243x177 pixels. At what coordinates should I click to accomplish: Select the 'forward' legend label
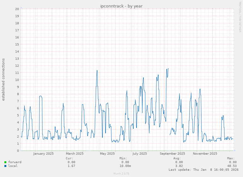[x=15, y=162]
